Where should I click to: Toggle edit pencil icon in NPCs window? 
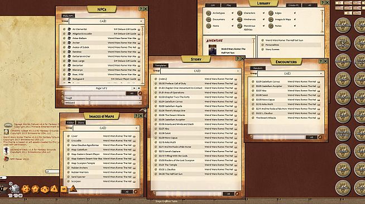[140, 94]
